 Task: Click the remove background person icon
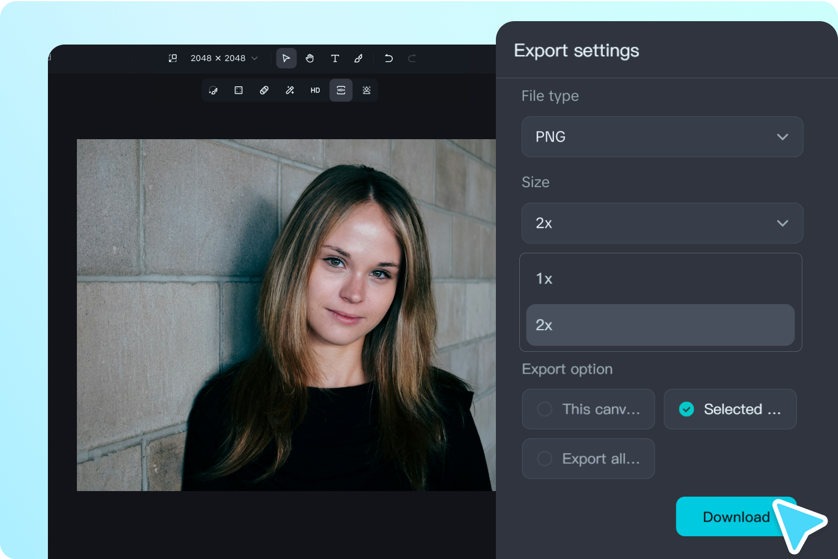coord(367,90)
